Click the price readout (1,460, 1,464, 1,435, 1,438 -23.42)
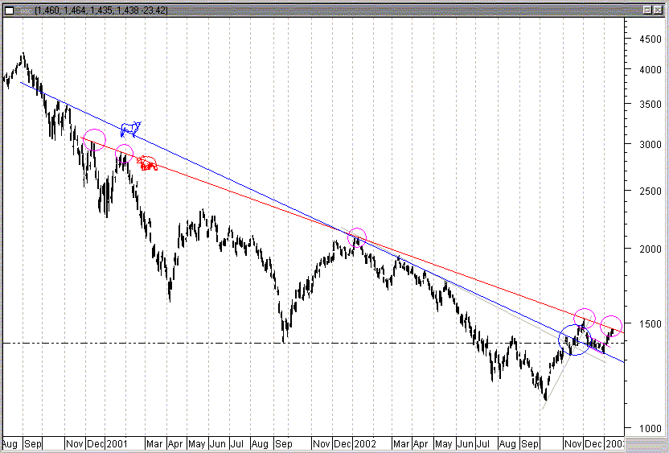This screenshot has height=453, width=669. pyautogui.click(x=101, y=10)
